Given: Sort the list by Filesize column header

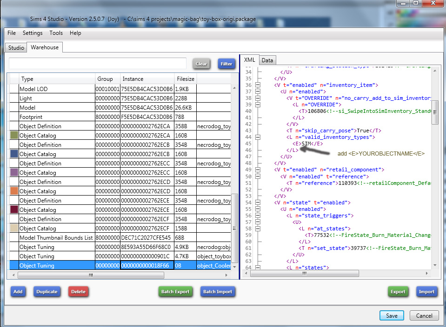Looking at the screenshot, I should click(186, 79).
